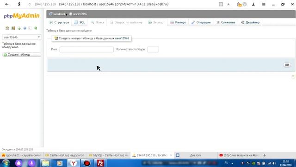Click the purple microphone taskbar icon
Screen dimensions: 296x167
pos(32,163)
